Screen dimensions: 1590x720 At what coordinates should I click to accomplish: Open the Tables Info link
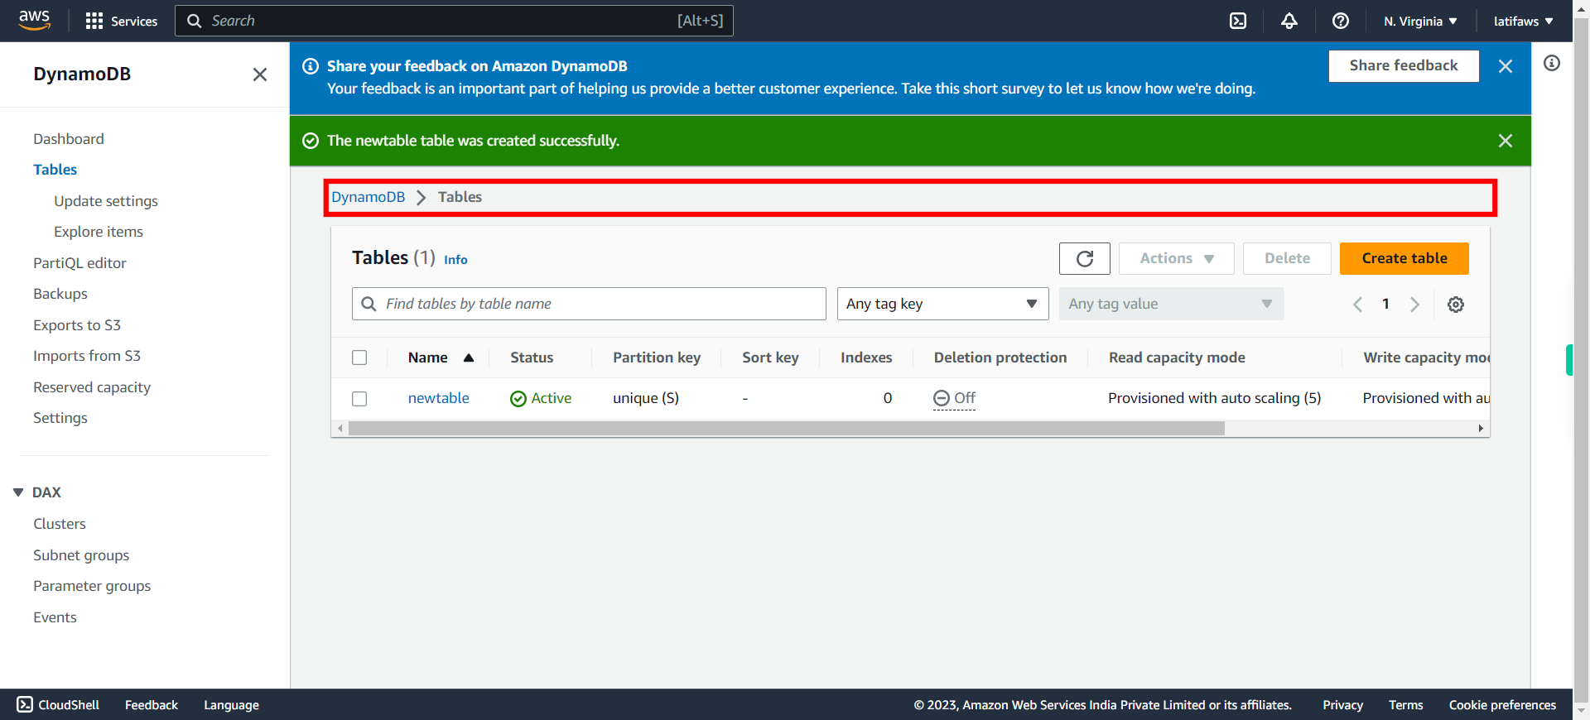(455, 260)
